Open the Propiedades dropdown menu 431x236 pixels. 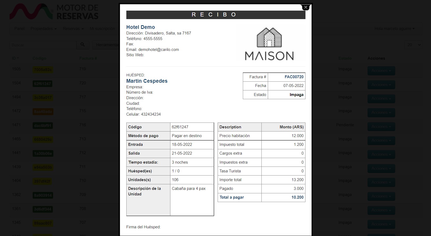coord(44,29)
